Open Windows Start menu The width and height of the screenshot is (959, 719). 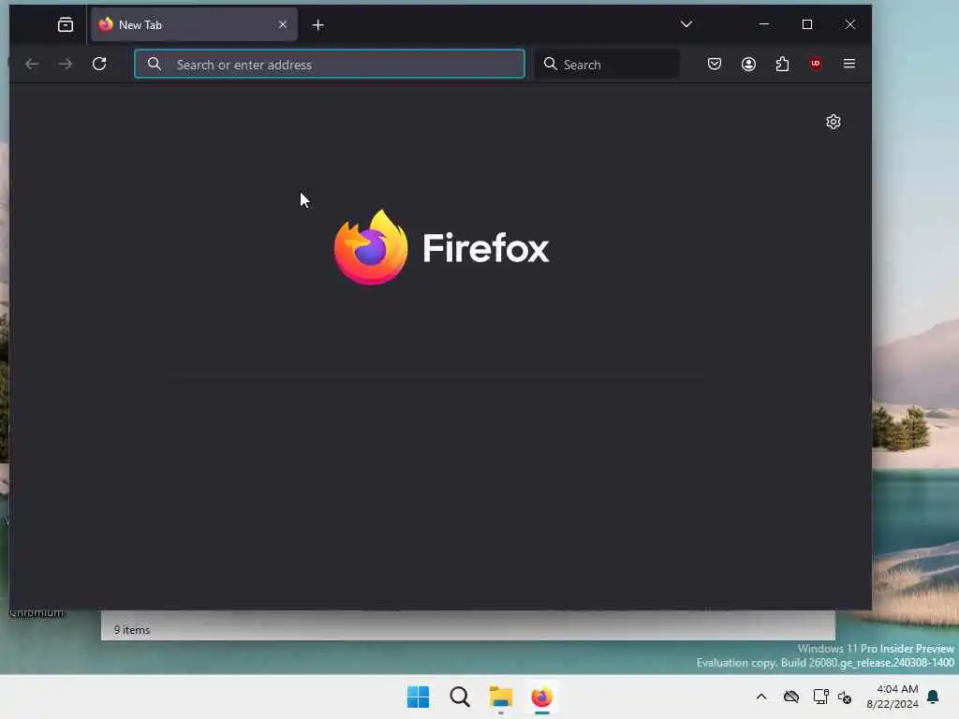tap(419, 697)
